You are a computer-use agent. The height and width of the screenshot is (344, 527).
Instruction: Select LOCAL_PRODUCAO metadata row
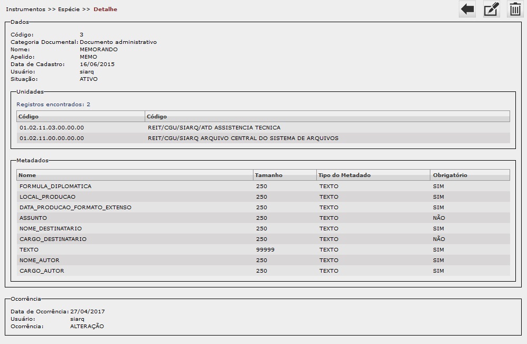(263, 197)
